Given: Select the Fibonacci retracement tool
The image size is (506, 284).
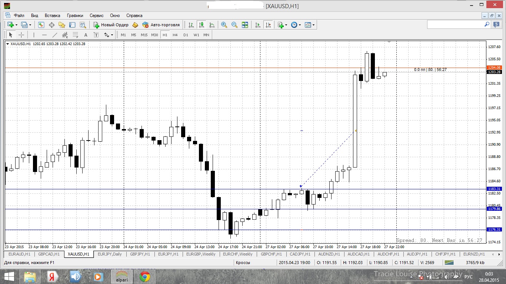Looking at the screenshot, I should [x=76, y=35].
